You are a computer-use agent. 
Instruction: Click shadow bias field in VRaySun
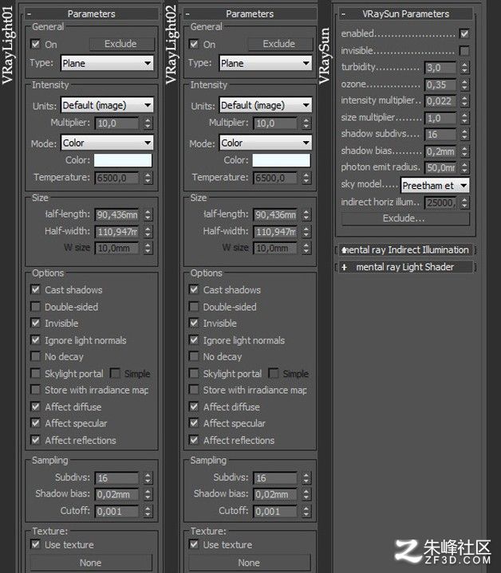[440, 151]
